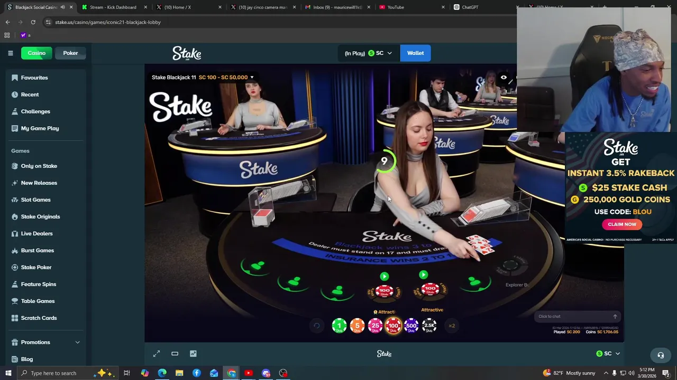Mute the Blackjack tab audio icon
This screenshot has width=677, height=380.
62,7
